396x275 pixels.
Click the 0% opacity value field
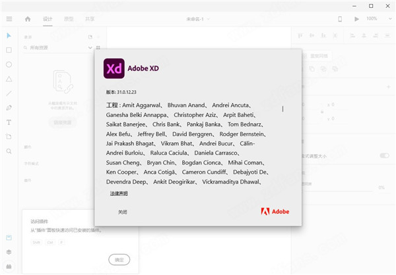pos(381,187)
